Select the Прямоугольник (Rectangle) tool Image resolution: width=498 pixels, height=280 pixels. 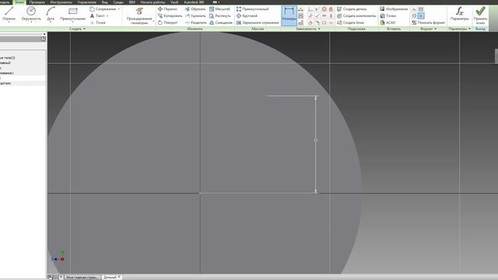tap(72, 14)
